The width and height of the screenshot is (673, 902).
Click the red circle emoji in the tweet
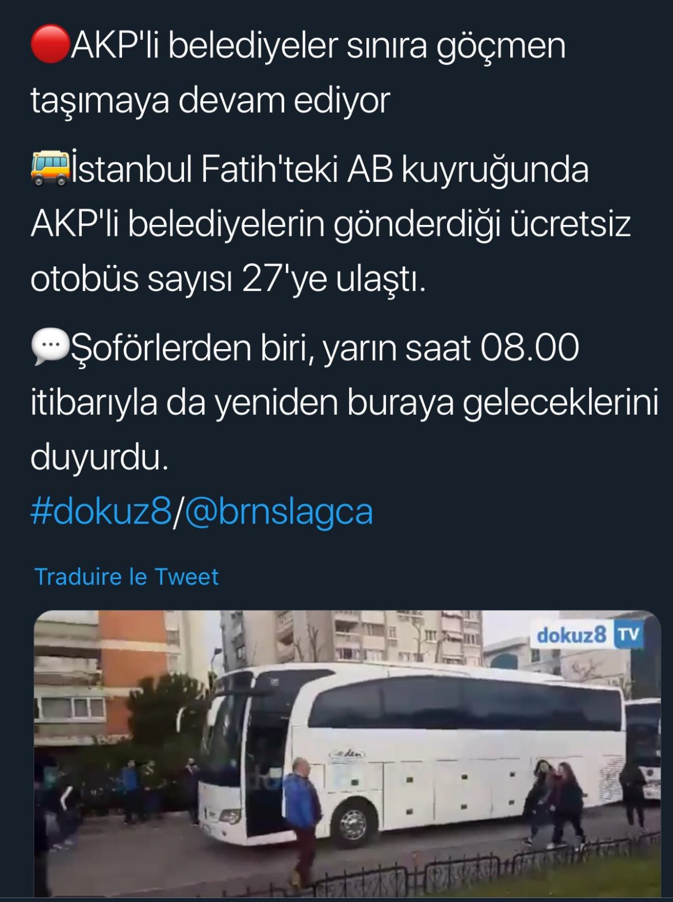tap(50, 44)
